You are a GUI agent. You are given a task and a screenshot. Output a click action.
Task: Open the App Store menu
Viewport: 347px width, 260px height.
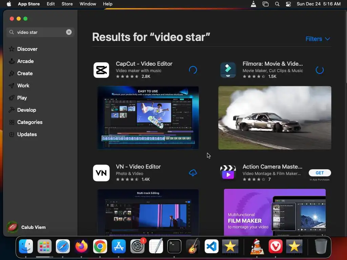click(x=29, y=4)
